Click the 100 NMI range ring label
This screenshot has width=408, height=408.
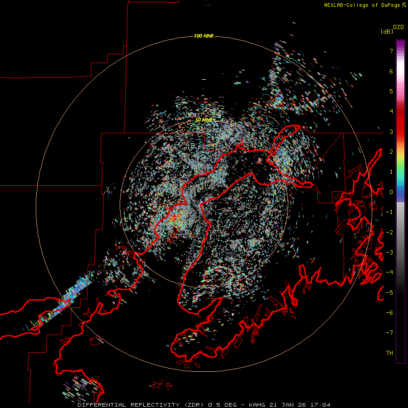point(204,36)
